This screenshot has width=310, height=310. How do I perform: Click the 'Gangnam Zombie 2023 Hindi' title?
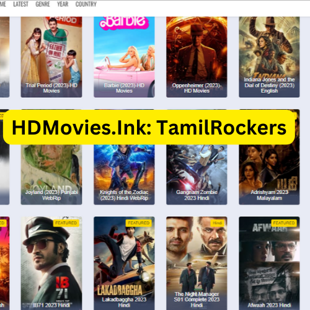point(197,195)
